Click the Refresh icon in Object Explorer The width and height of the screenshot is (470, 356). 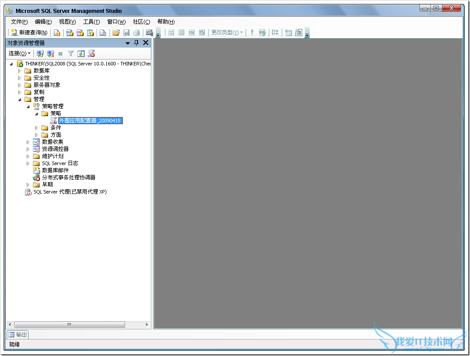[x=81, y=53]
